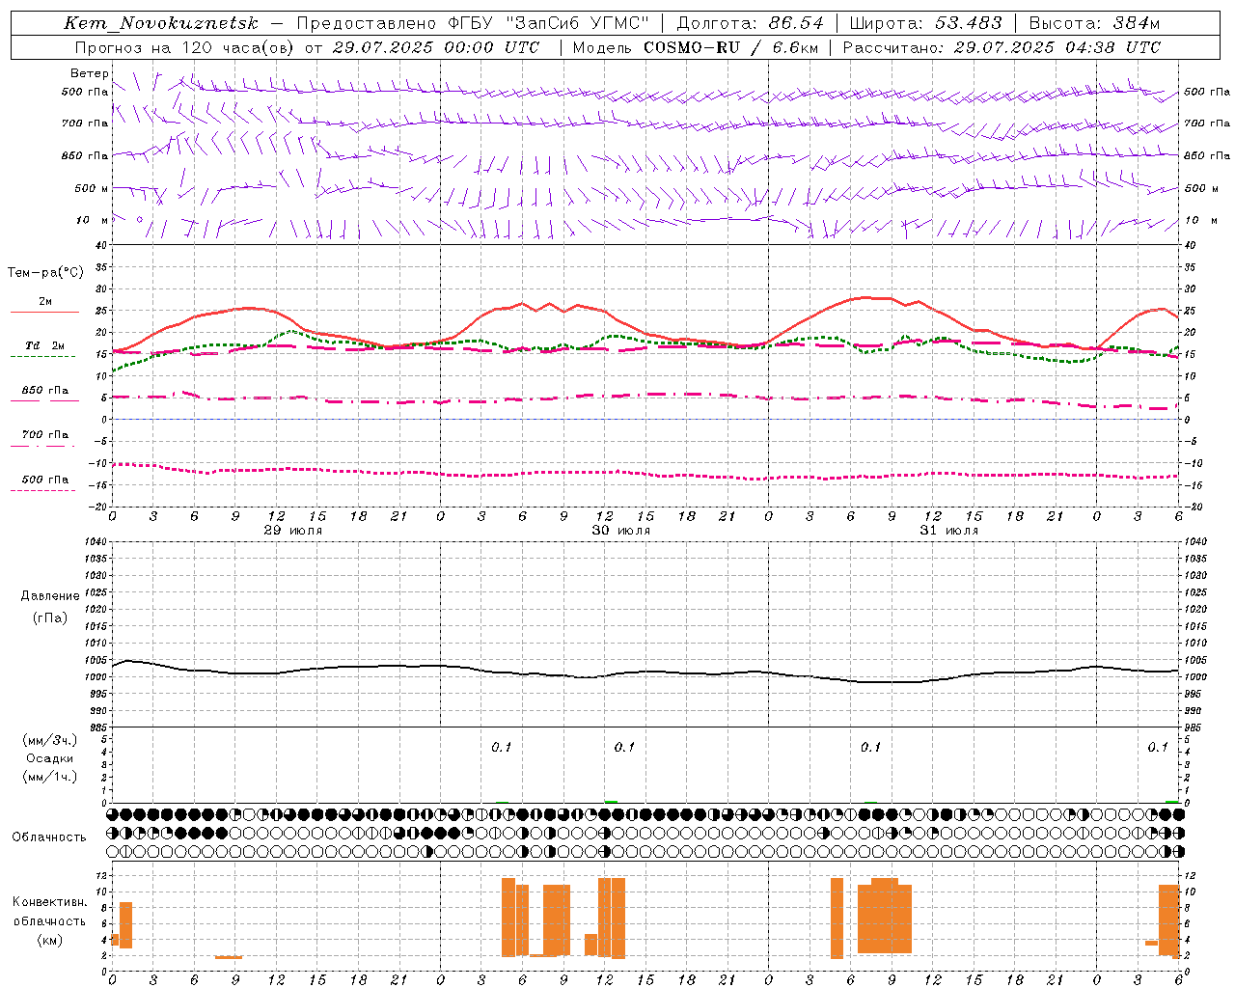Click the '29 июля' date label

[293, 531]
